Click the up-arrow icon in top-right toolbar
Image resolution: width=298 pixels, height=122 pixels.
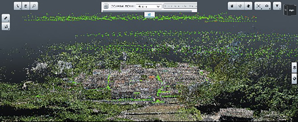point(248,6)
